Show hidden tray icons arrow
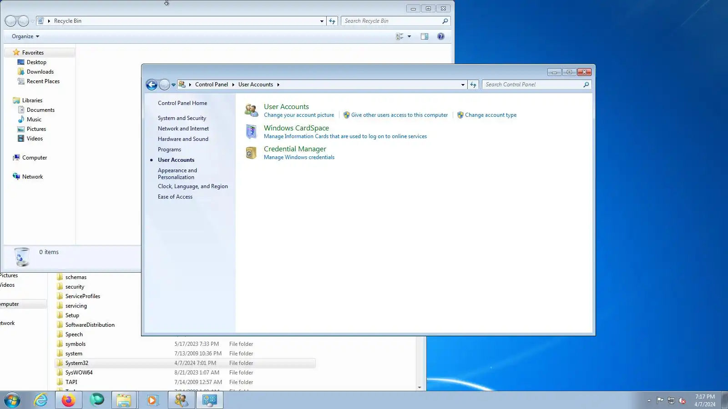This screenshot has height=409, width=728. (649, 400)
